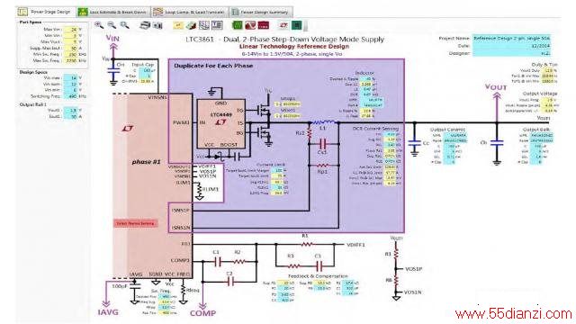Click the Project Name field
This screenshot has width=576, height=324.
pyautogui.click(x=511, y=38)
